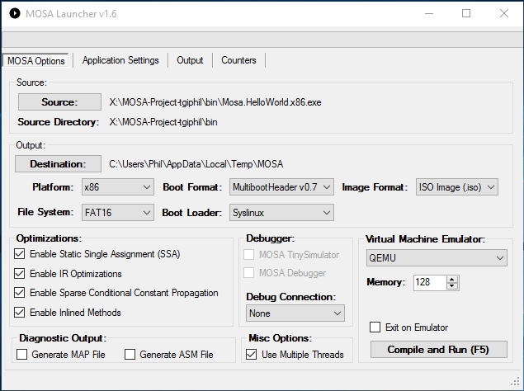This screenshot has height=391, width=524.
Task: Close the MOSA Launcher window
Action: pyautogui.click(x=504, y=14)
